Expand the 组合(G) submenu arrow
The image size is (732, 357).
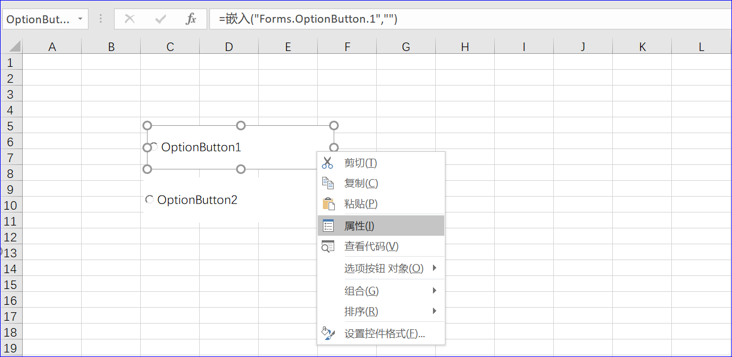click(x=435, y=291)
